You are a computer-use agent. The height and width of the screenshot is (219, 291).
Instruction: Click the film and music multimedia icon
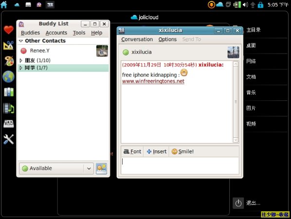[9, 108]
